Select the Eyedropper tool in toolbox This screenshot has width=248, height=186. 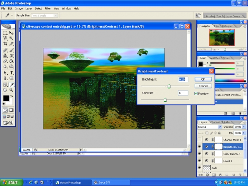click(11, 85)
